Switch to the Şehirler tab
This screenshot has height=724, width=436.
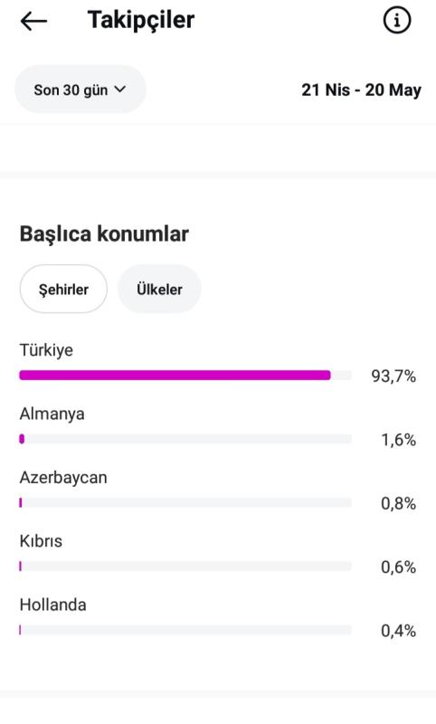point(63,290)
